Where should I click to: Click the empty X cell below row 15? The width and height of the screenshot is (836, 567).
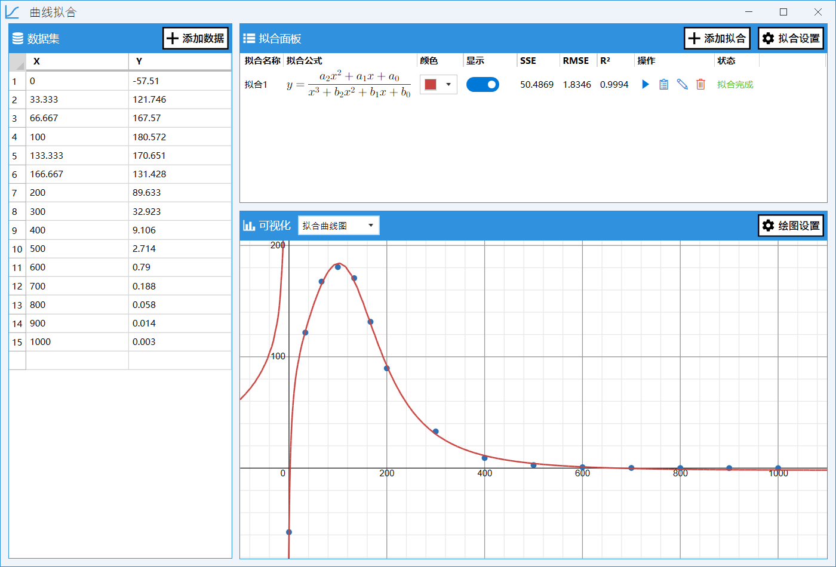[77, 360]
